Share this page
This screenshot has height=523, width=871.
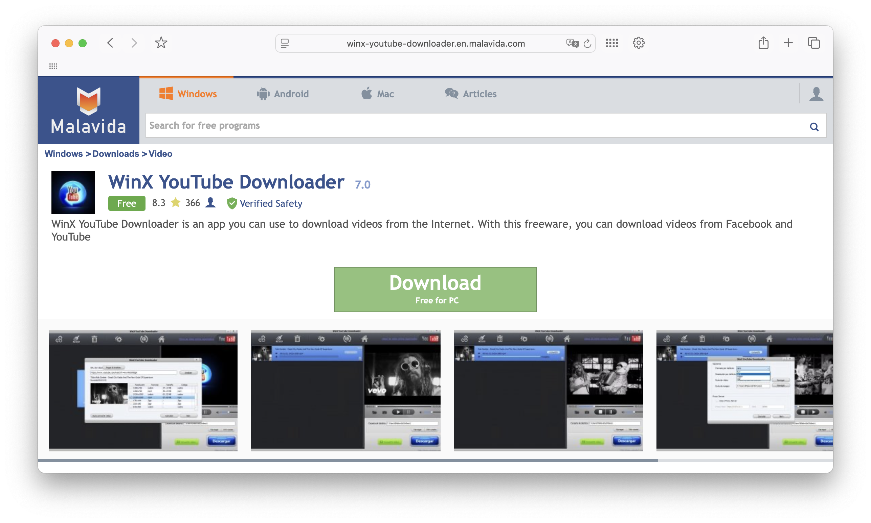click(x=763, y=43)
